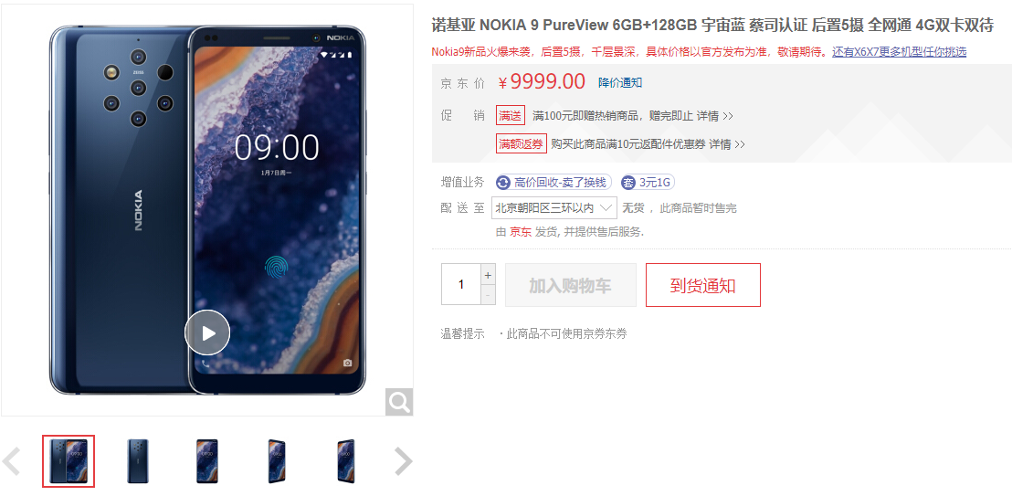Click the quantity input field
Viewport: 1012px width, 496px height.
(461, 284)
